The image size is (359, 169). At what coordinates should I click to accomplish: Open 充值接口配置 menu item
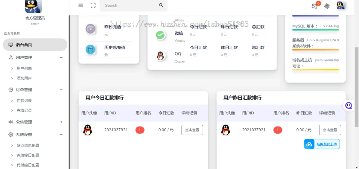coord(28,156)
